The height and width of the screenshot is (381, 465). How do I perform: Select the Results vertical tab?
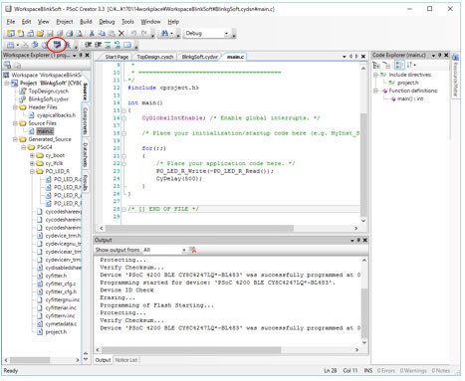(x=86, y=182)
